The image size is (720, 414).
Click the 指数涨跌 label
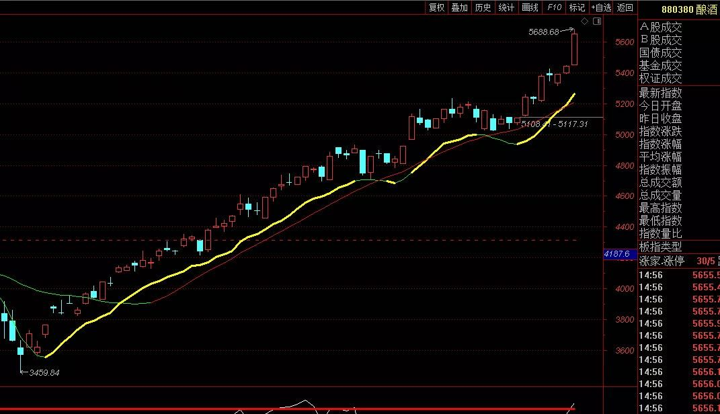click(660, 132)
